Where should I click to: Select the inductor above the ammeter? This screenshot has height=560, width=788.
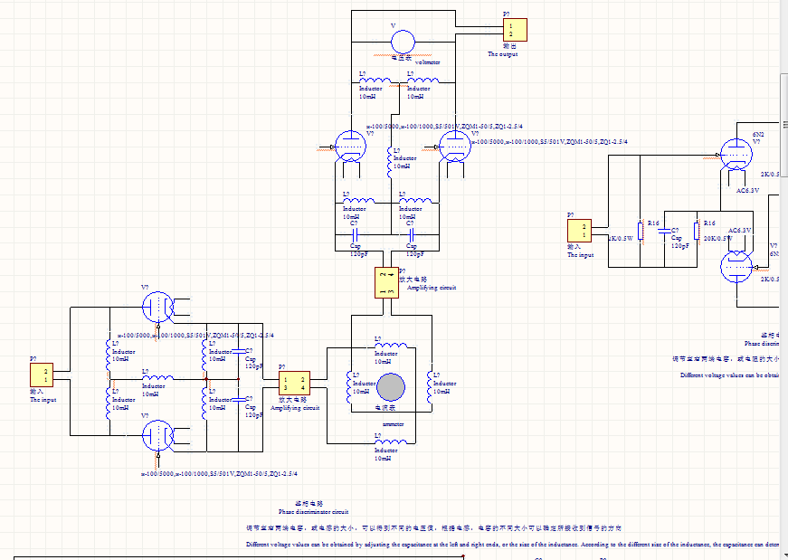[x=391, y=345]
